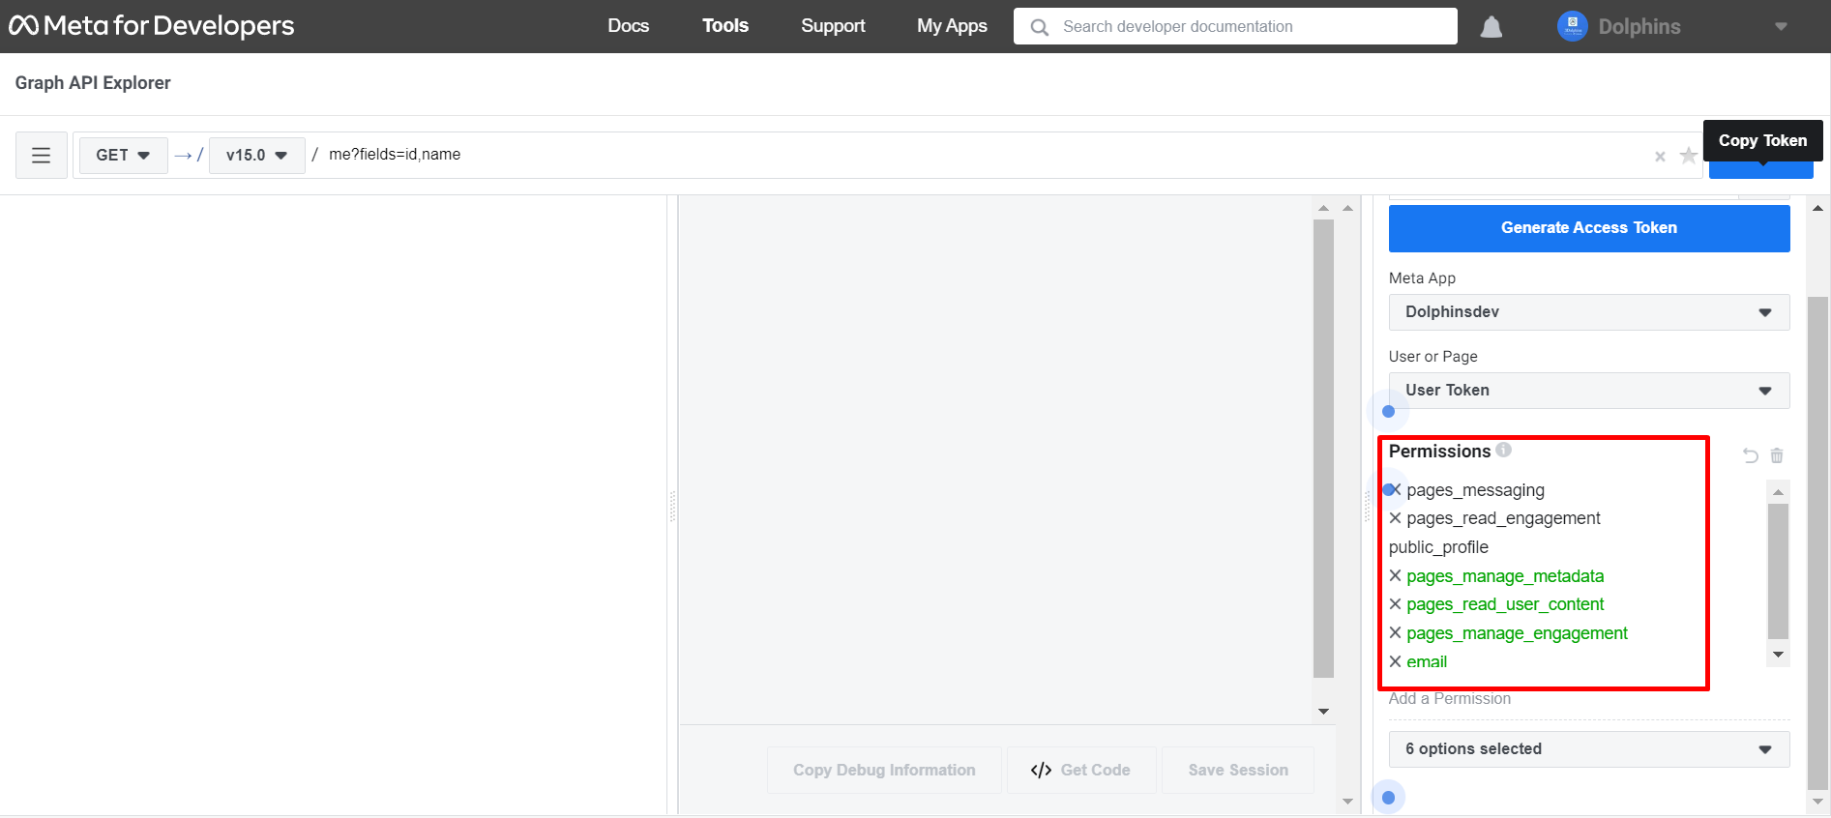The image size is (1831, 818).
Task: Click the notifications bell icon
Action: point(1491,27)
